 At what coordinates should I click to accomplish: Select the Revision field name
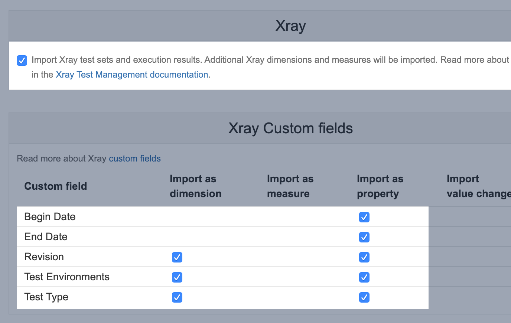click(x=44, y=257)
